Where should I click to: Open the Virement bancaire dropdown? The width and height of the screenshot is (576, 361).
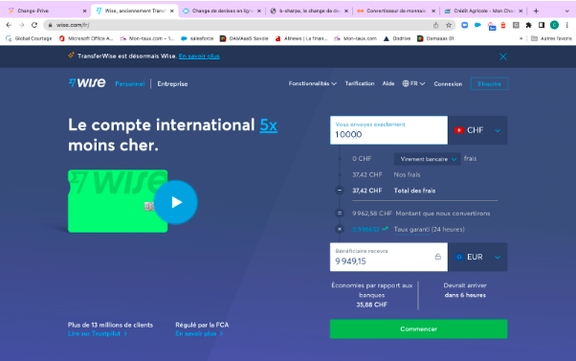pyautogui.click(x=428, y=159)
